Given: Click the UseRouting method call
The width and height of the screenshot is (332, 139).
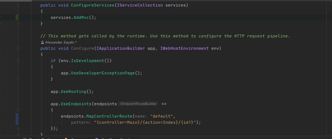Looking at the screenshot, I should click(74, 91).
